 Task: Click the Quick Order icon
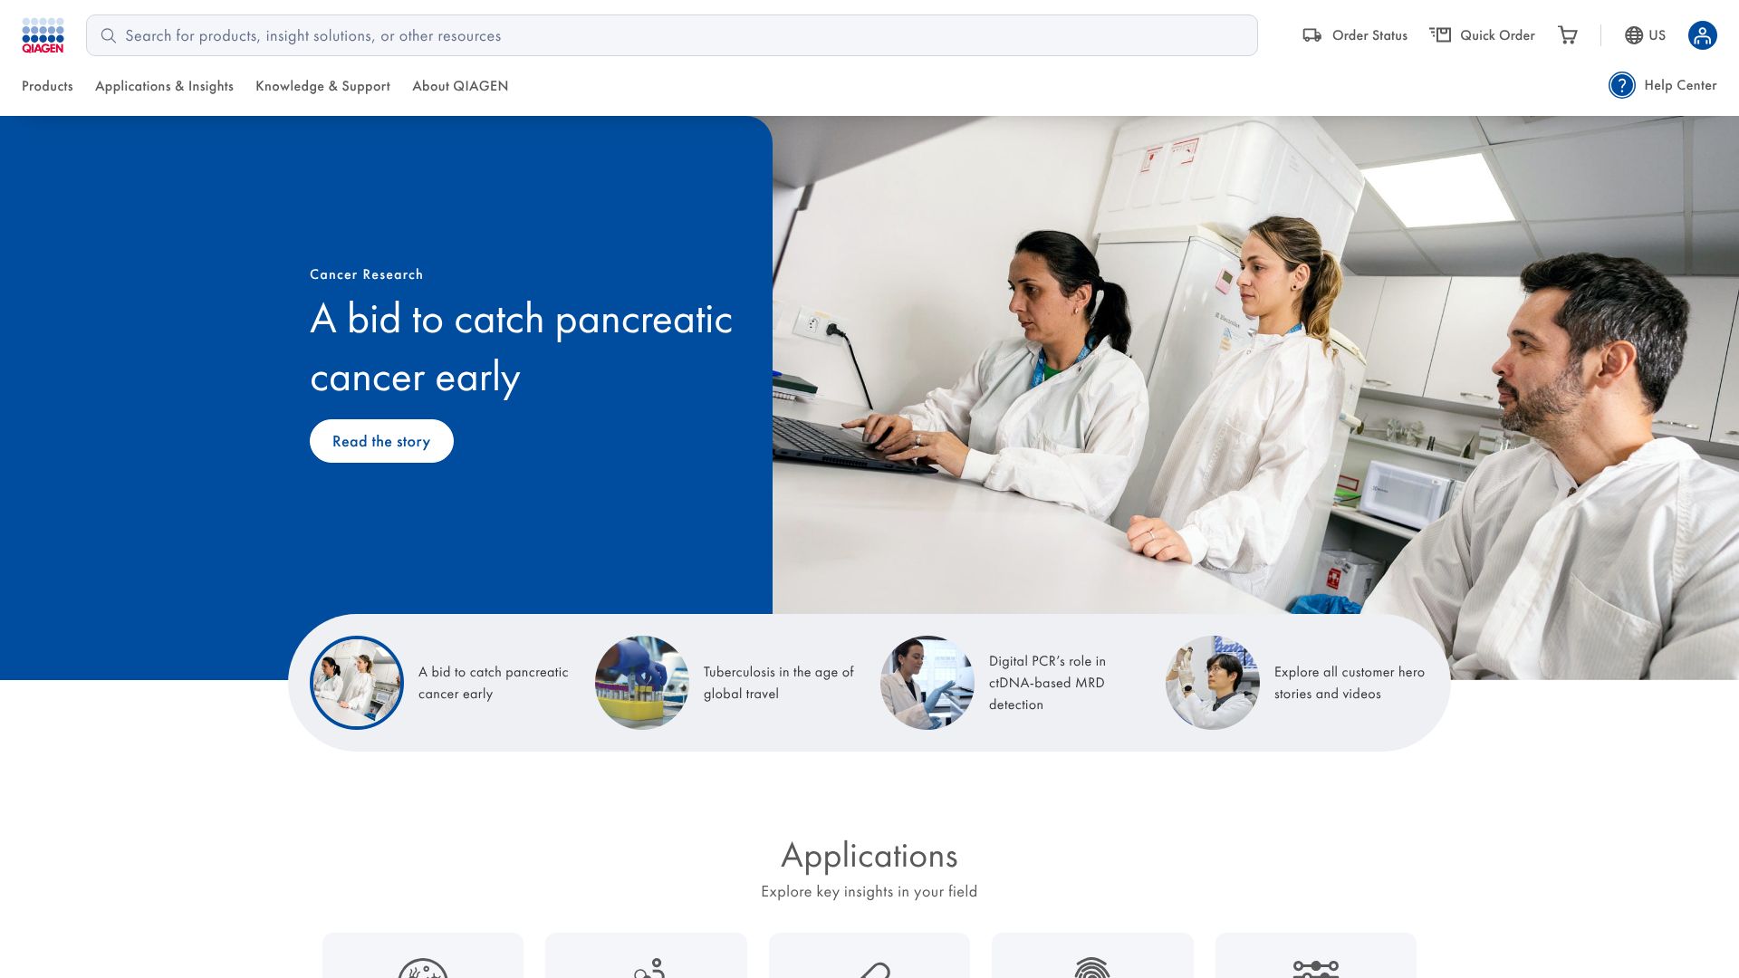tap(1440, 35)
